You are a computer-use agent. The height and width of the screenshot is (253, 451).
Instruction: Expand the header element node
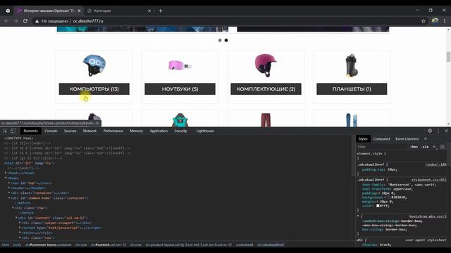point(9,188)
